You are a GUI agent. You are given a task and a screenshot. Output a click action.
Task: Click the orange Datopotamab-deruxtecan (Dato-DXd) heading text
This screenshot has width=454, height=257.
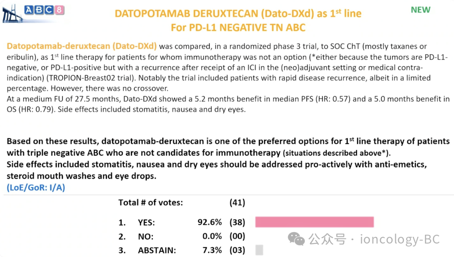tap(82, 46)
